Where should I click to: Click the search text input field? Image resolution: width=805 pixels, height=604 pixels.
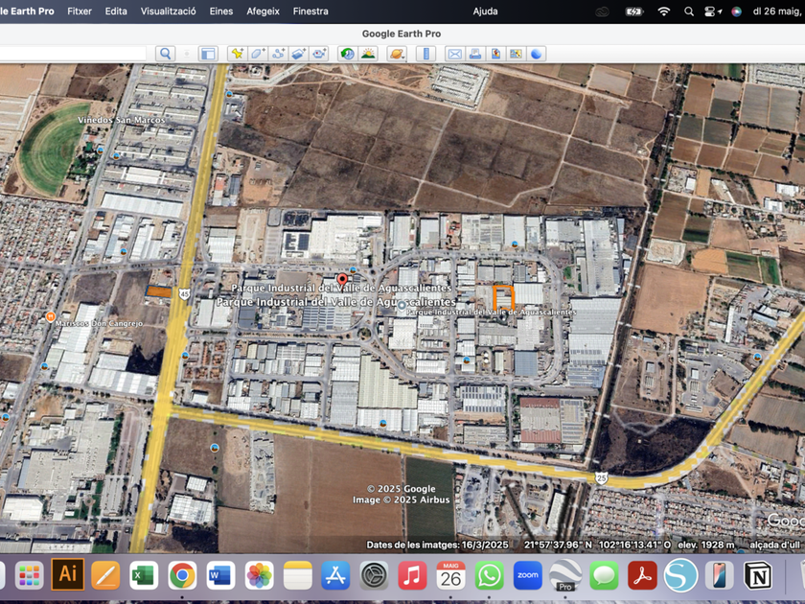coord(73,54)
